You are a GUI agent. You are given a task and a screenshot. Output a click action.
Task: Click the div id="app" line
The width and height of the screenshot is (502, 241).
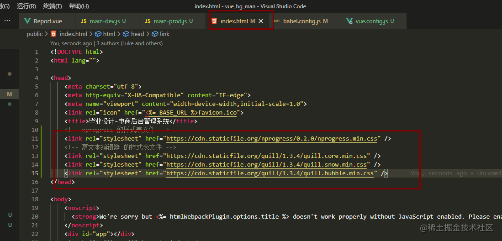click(x=99, y=234)
